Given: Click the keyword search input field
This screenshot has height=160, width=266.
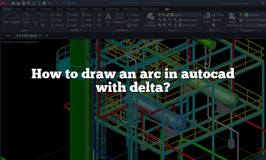Looking at the screenshot, I should tap(240, 3).
